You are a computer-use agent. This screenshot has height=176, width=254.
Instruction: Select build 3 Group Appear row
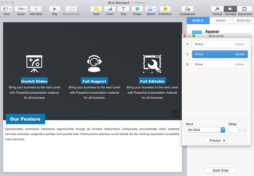220,64
